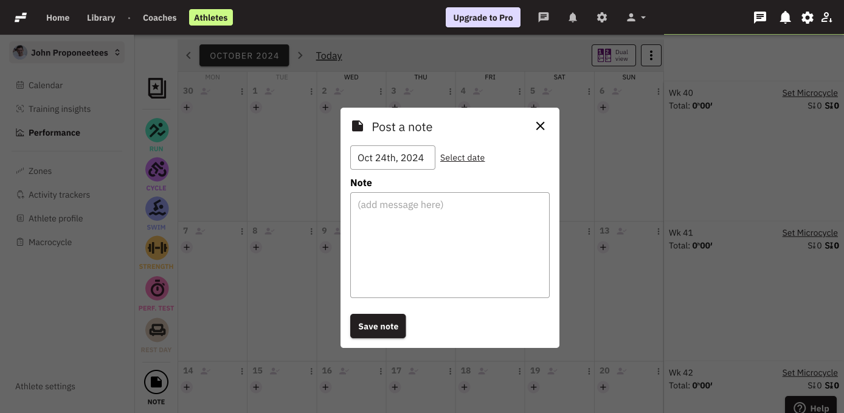Click the Note icon in sidebar
Screen dimensions: 844x413
(x=156, y=382)
